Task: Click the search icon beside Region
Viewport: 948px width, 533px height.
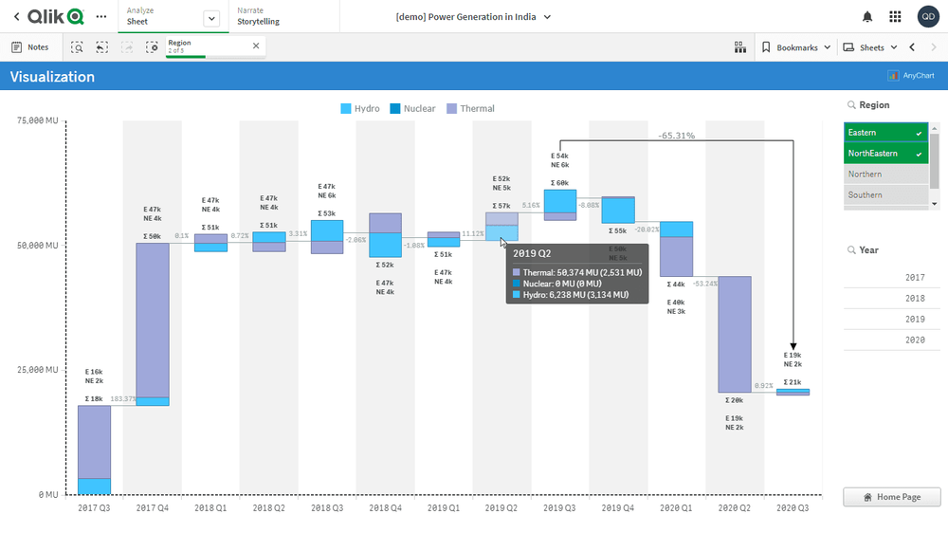Action: [x=850, y=105]
